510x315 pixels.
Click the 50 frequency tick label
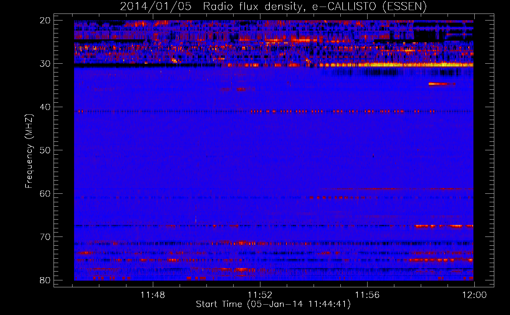(45, 150)
